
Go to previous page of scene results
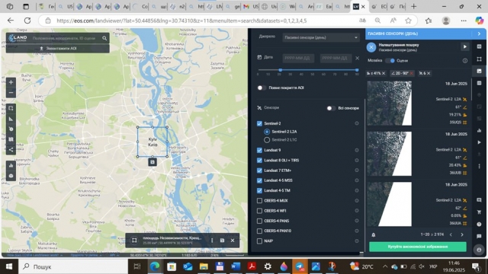451,235
